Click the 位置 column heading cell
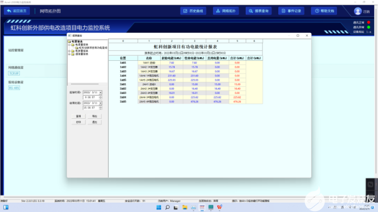This screenshot has height=212, width=378. click(123, 58)
